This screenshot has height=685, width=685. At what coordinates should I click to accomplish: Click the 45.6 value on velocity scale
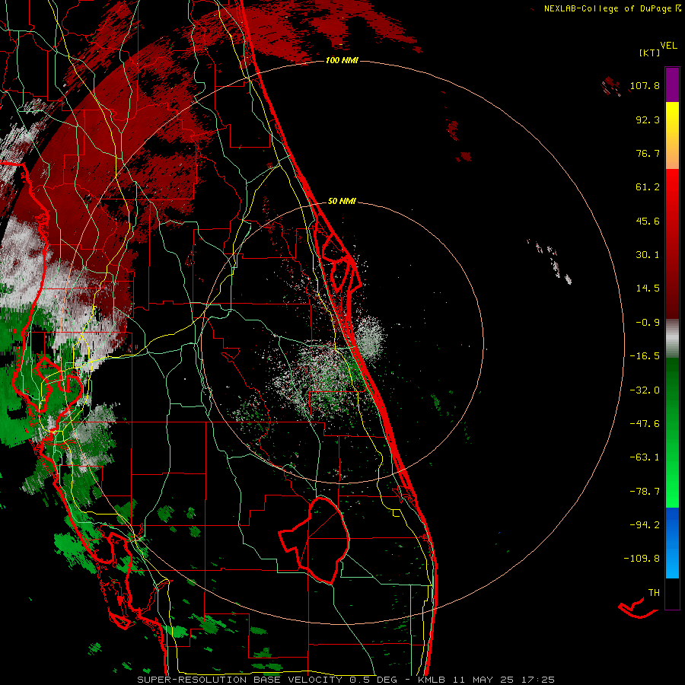click(x=648, y=221)
